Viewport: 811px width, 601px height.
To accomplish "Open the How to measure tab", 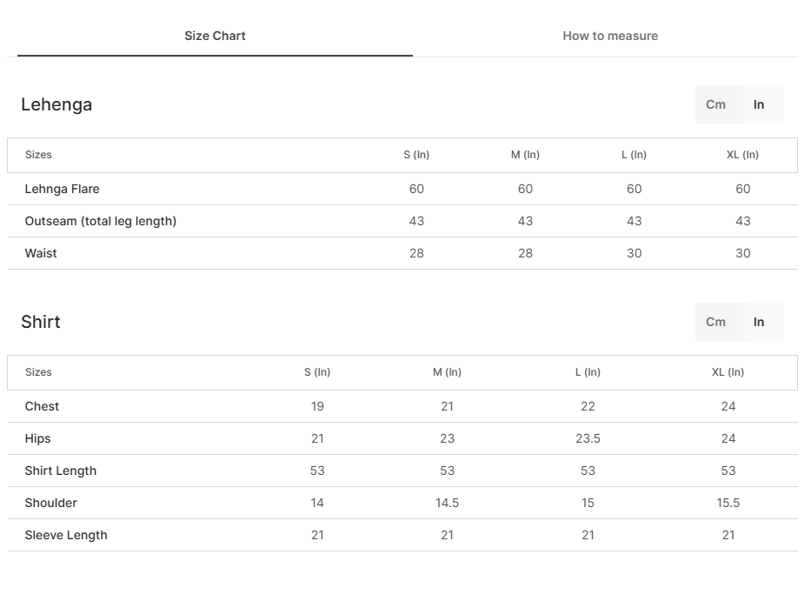I will pos(610,36).
